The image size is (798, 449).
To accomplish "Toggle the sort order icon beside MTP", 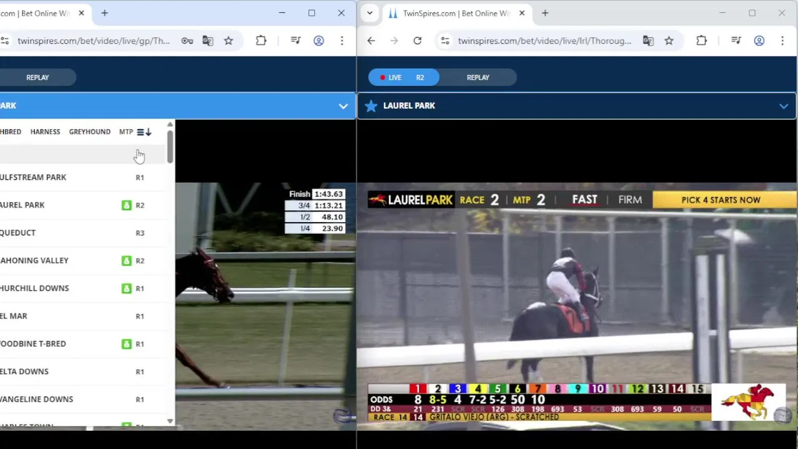I will (144, 132).
